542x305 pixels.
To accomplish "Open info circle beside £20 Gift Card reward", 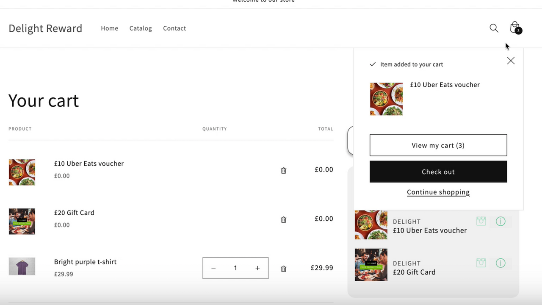I will point(501,263).
